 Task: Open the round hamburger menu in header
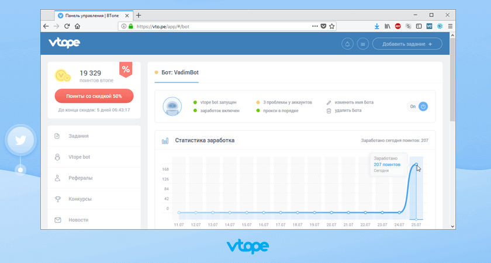pyautogui.click(x=362, y=44)
